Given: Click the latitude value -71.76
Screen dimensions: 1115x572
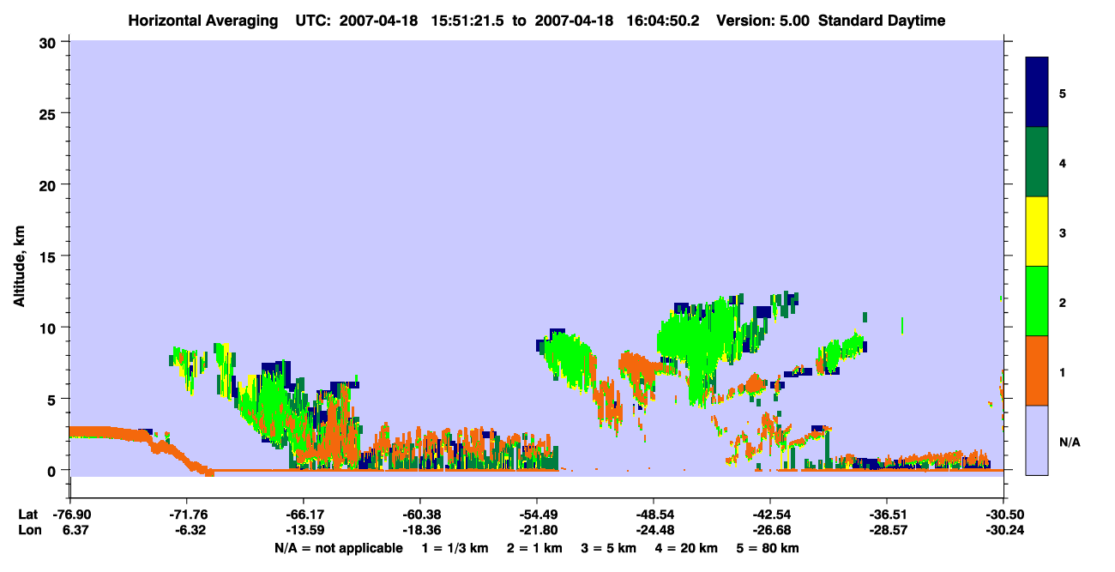Looking at the screenshot, I should (186, 515).
